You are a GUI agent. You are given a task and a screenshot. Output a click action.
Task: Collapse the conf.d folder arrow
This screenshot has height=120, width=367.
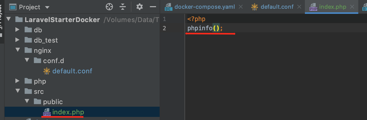tap(27, 61)
